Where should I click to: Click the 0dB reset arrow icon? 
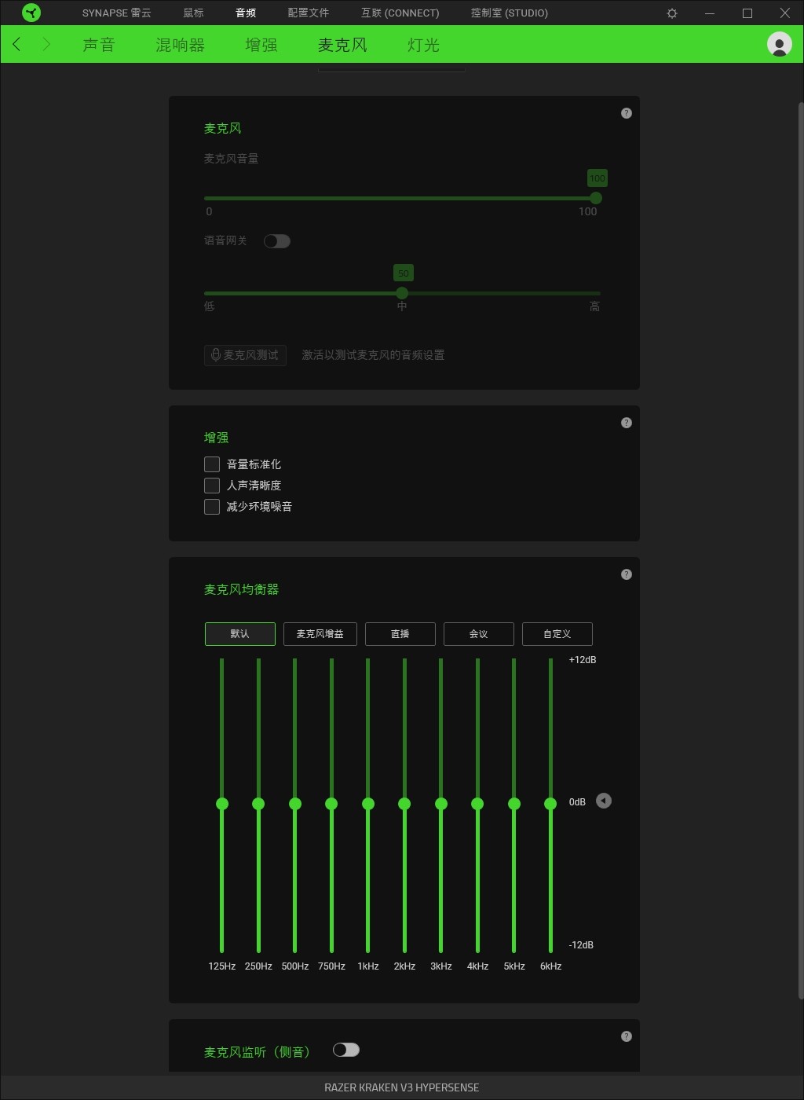[604, 801]
